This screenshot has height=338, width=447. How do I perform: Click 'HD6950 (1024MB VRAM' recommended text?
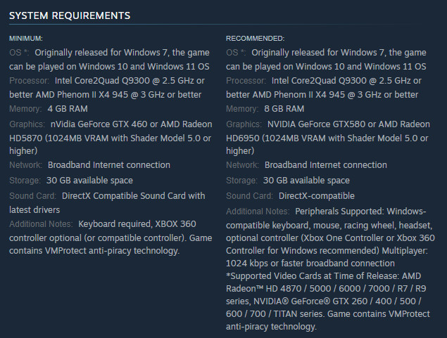coord(276,138)
